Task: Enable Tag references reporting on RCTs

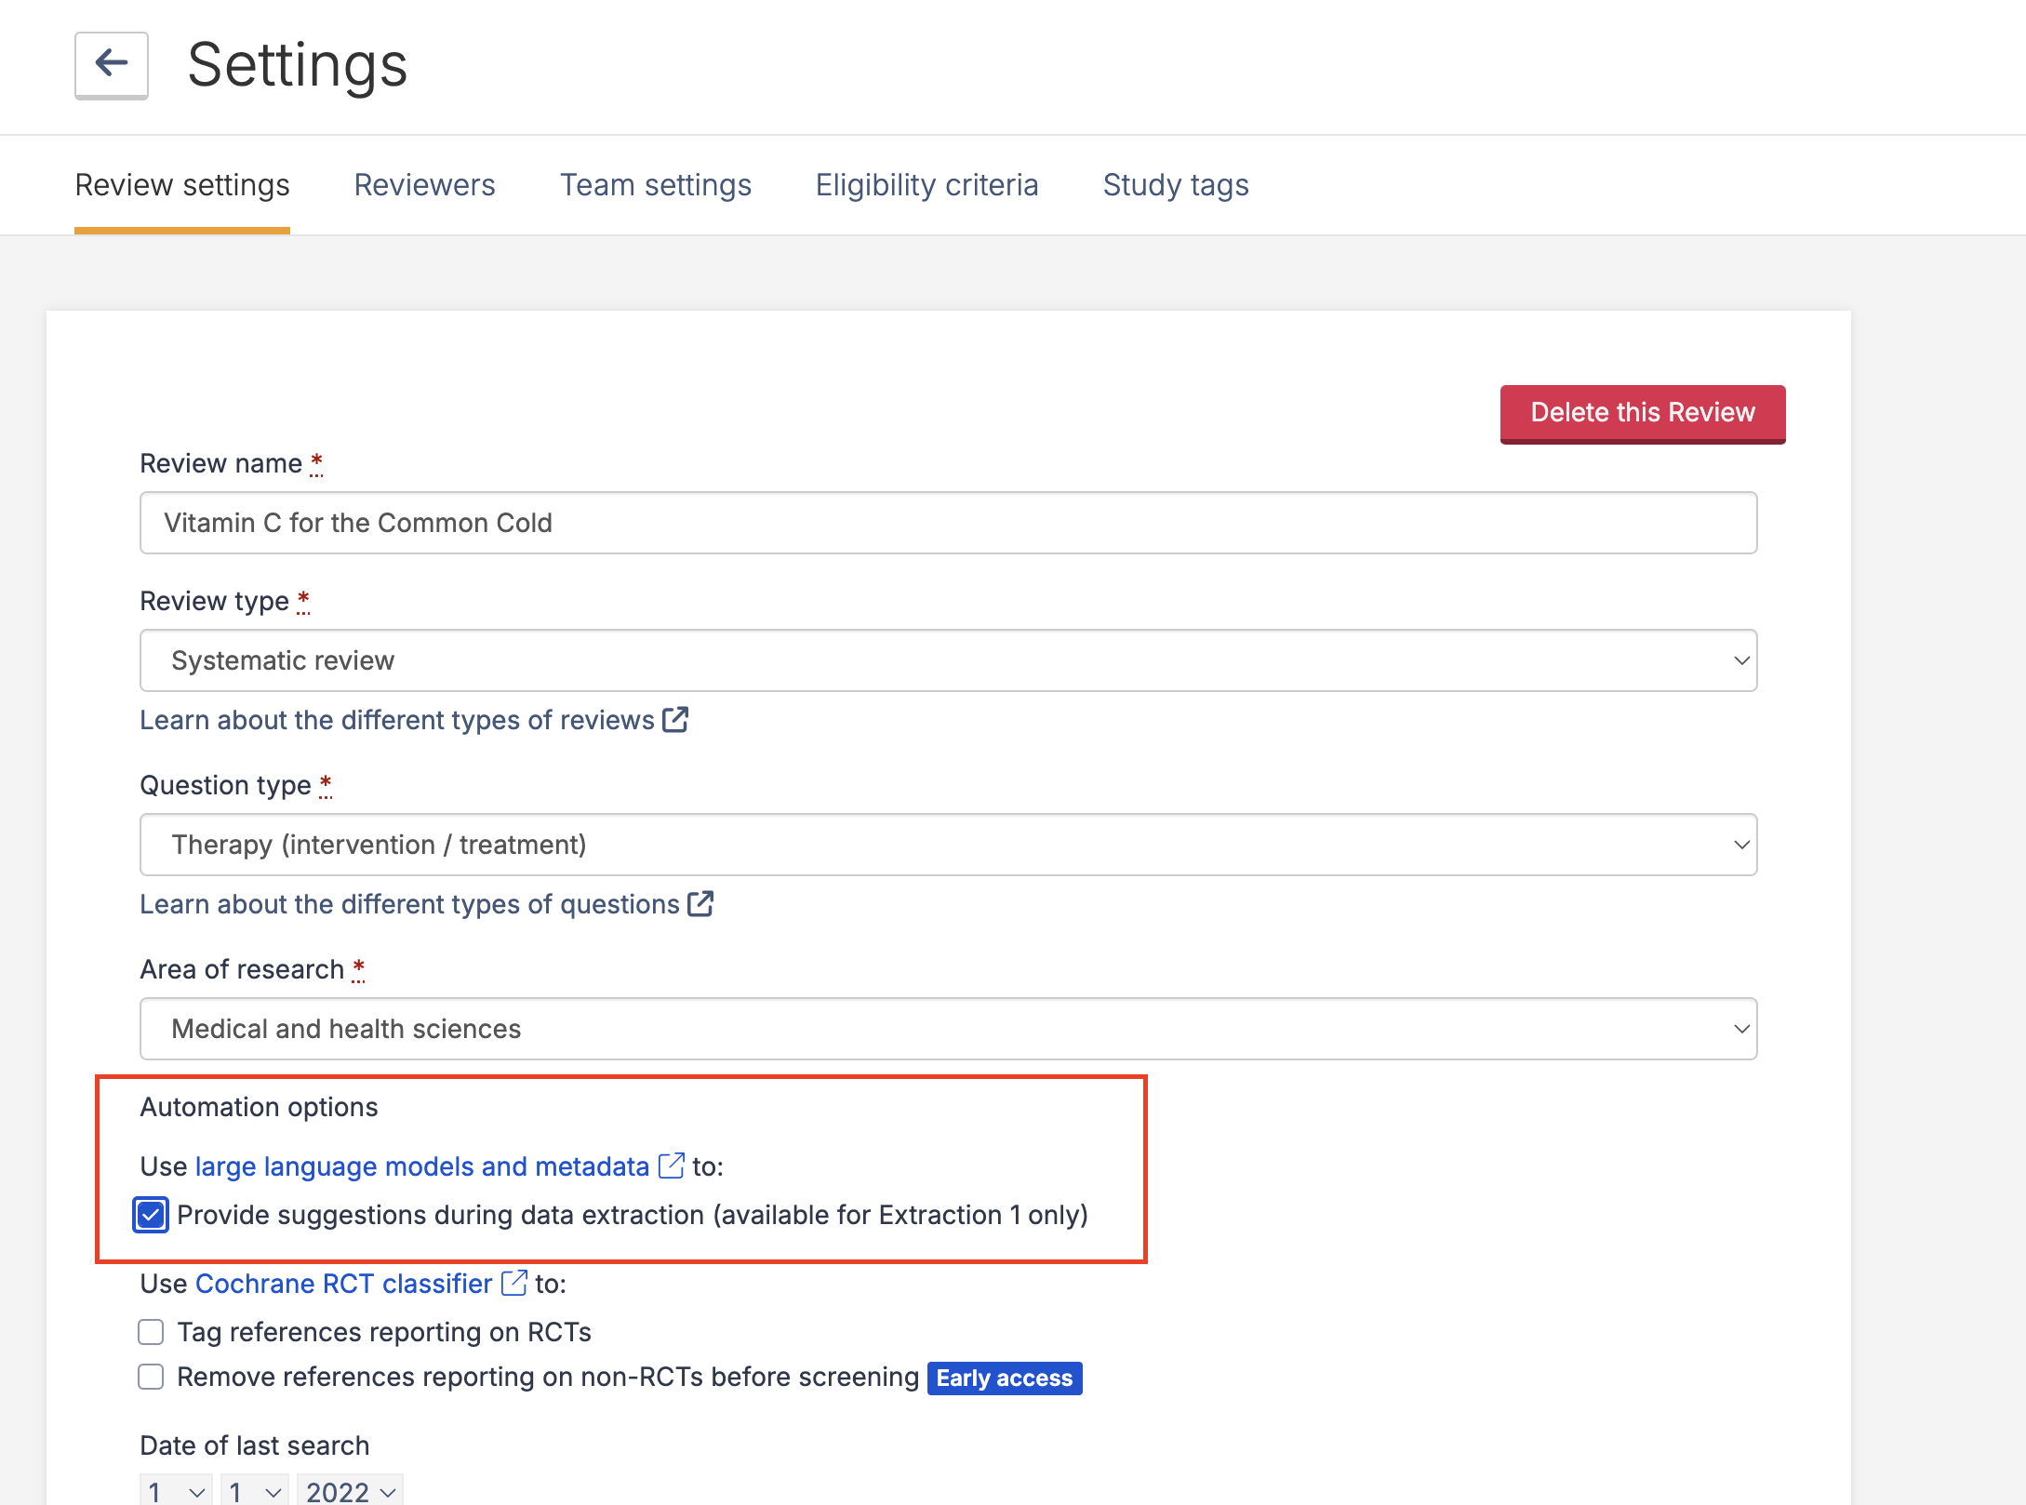Action: pos(151,1332)
